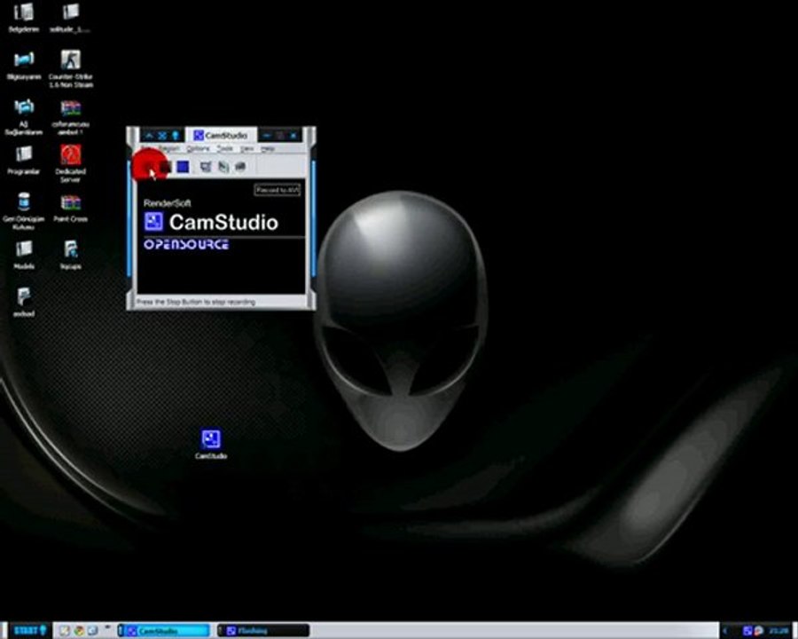This screenshot has width=798, height=639.
Task: Click the Record to AVI label button
Action: click(x=278, y=190)
